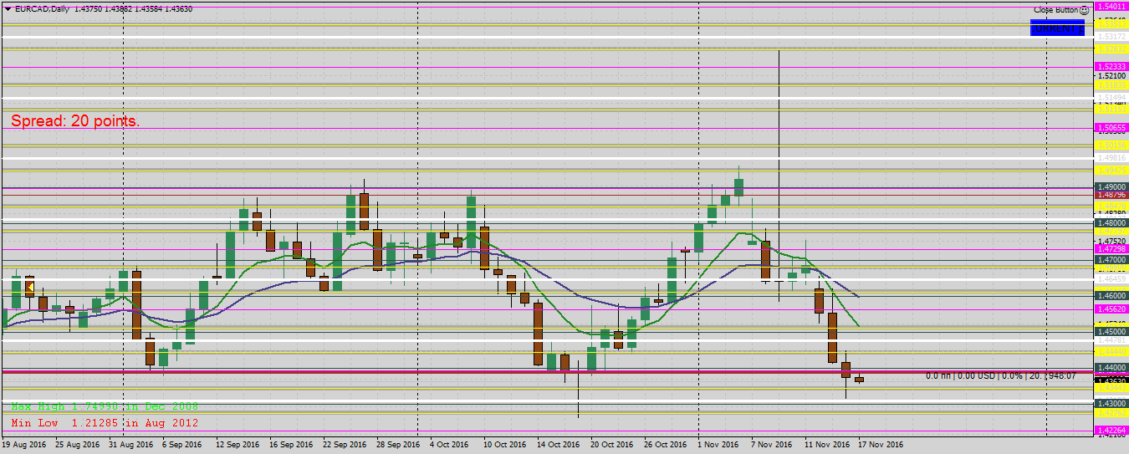Screen dimensions: 1129x454
Task: Select the 'Min Low 1.21285 in Aug 2012' label
Action: coord(105,423)
